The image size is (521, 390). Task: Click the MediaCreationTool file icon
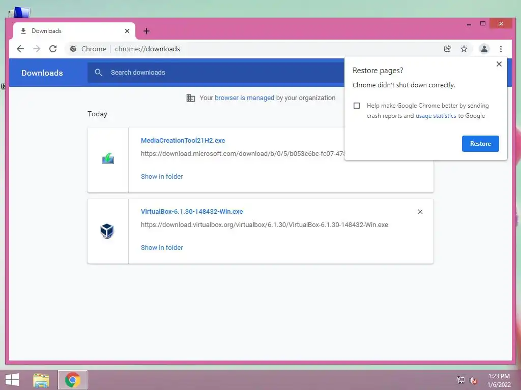tap(108, 158)
